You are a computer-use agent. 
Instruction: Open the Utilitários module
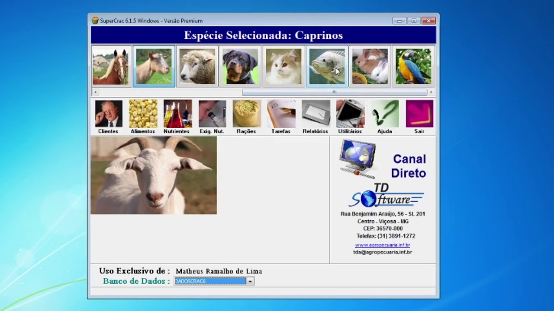pyautogui.click(x=350, y=117)
